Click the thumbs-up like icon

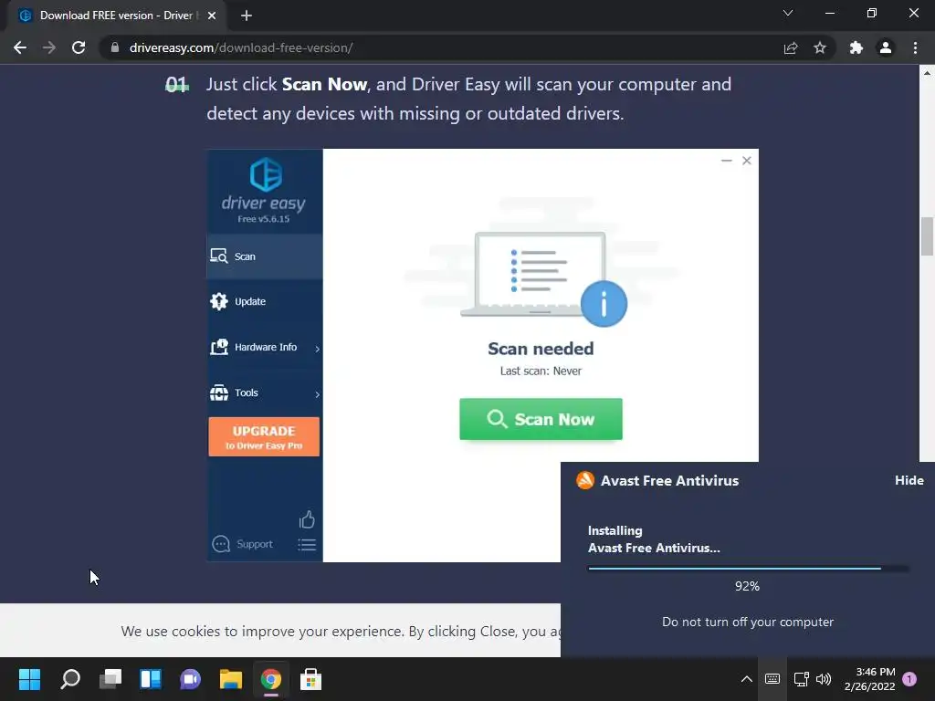pyautogui.click(x=307, y=519)
